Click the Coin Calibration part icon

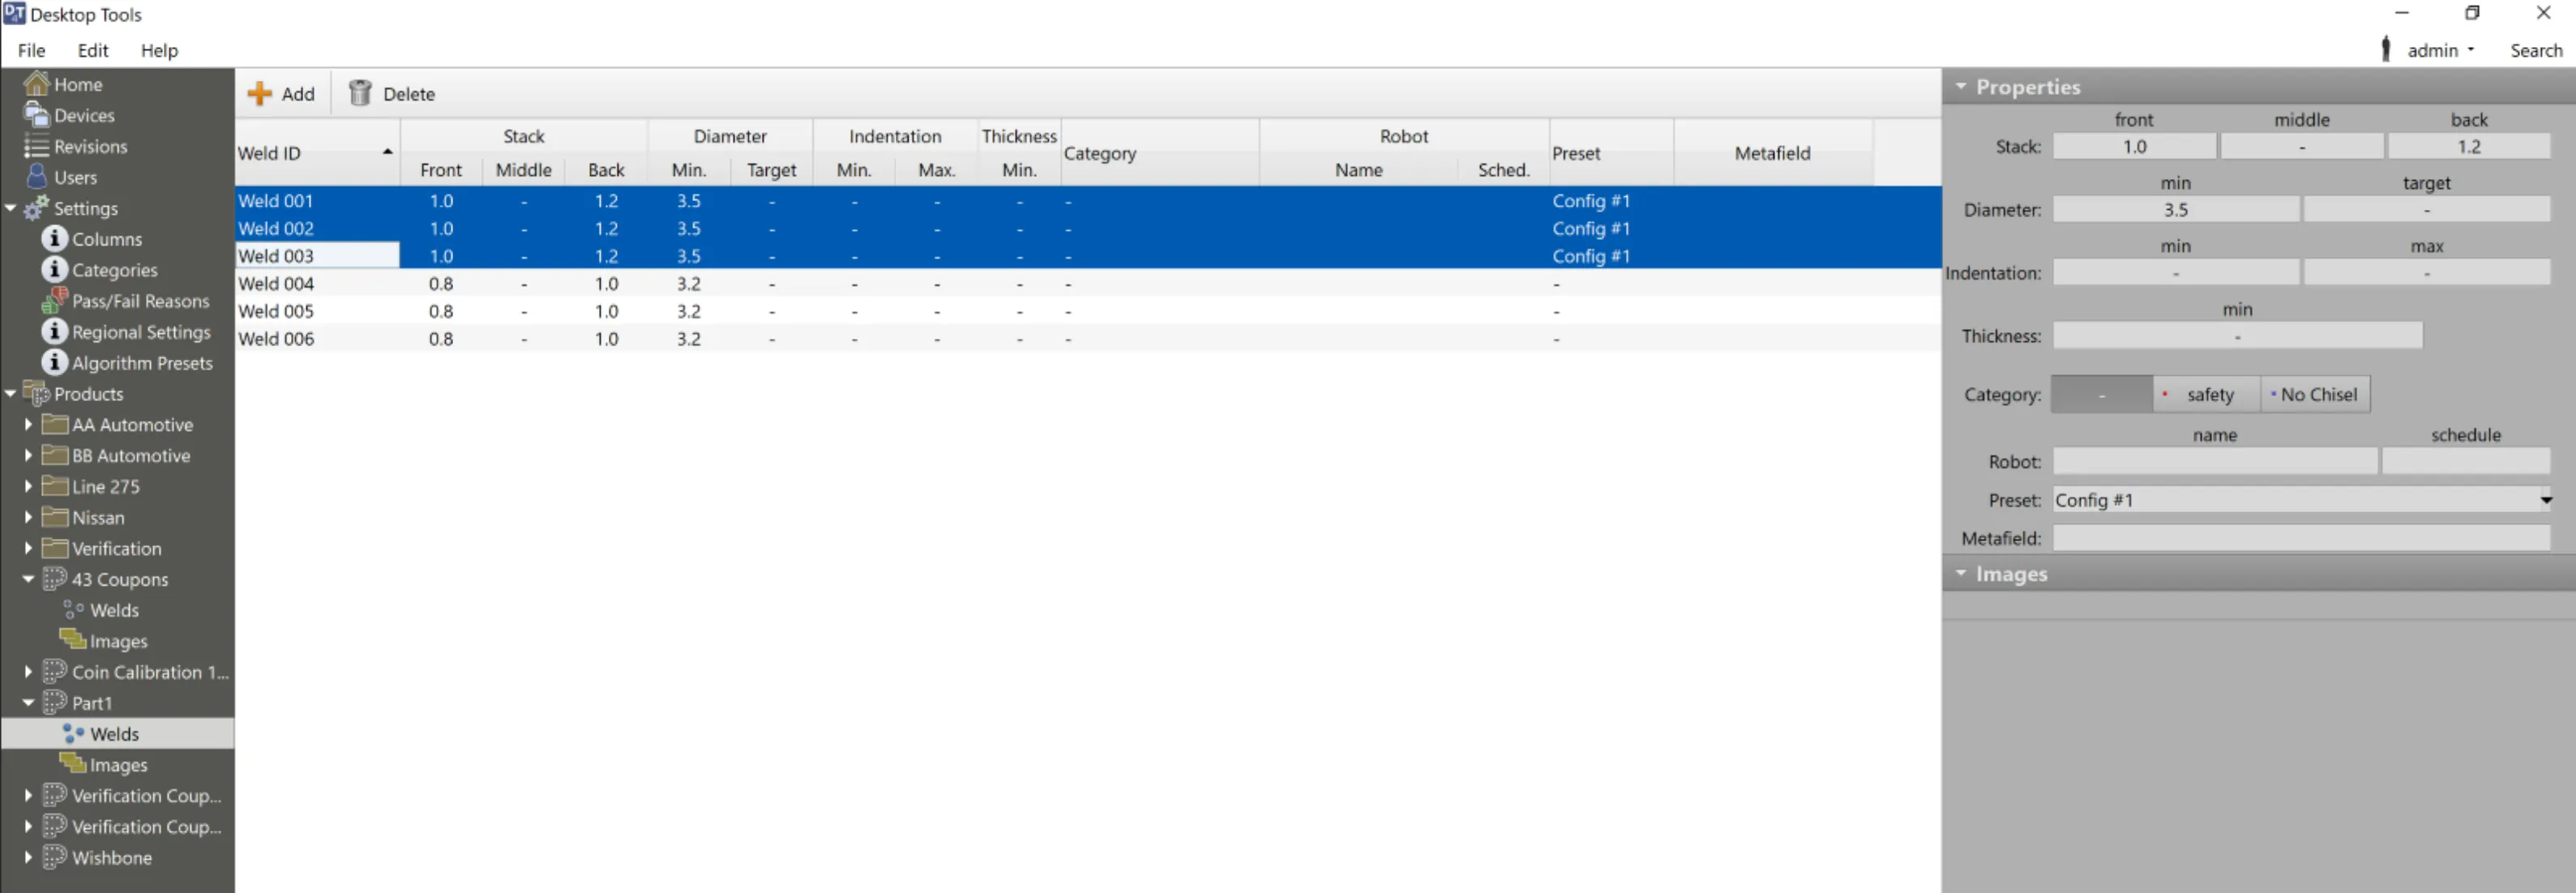click(55, 672)
